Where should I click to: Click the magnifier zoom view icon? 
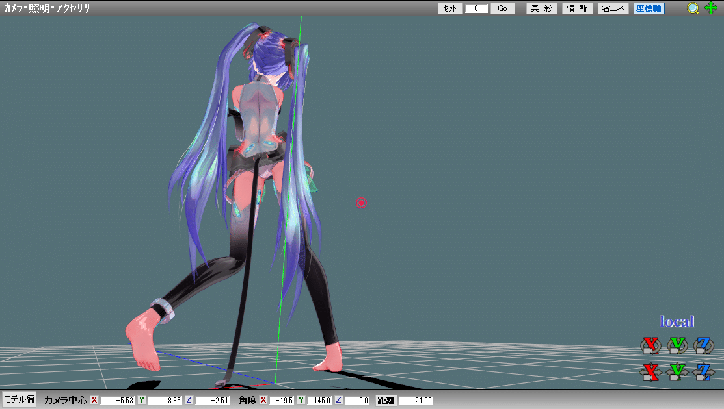point(693,8)
